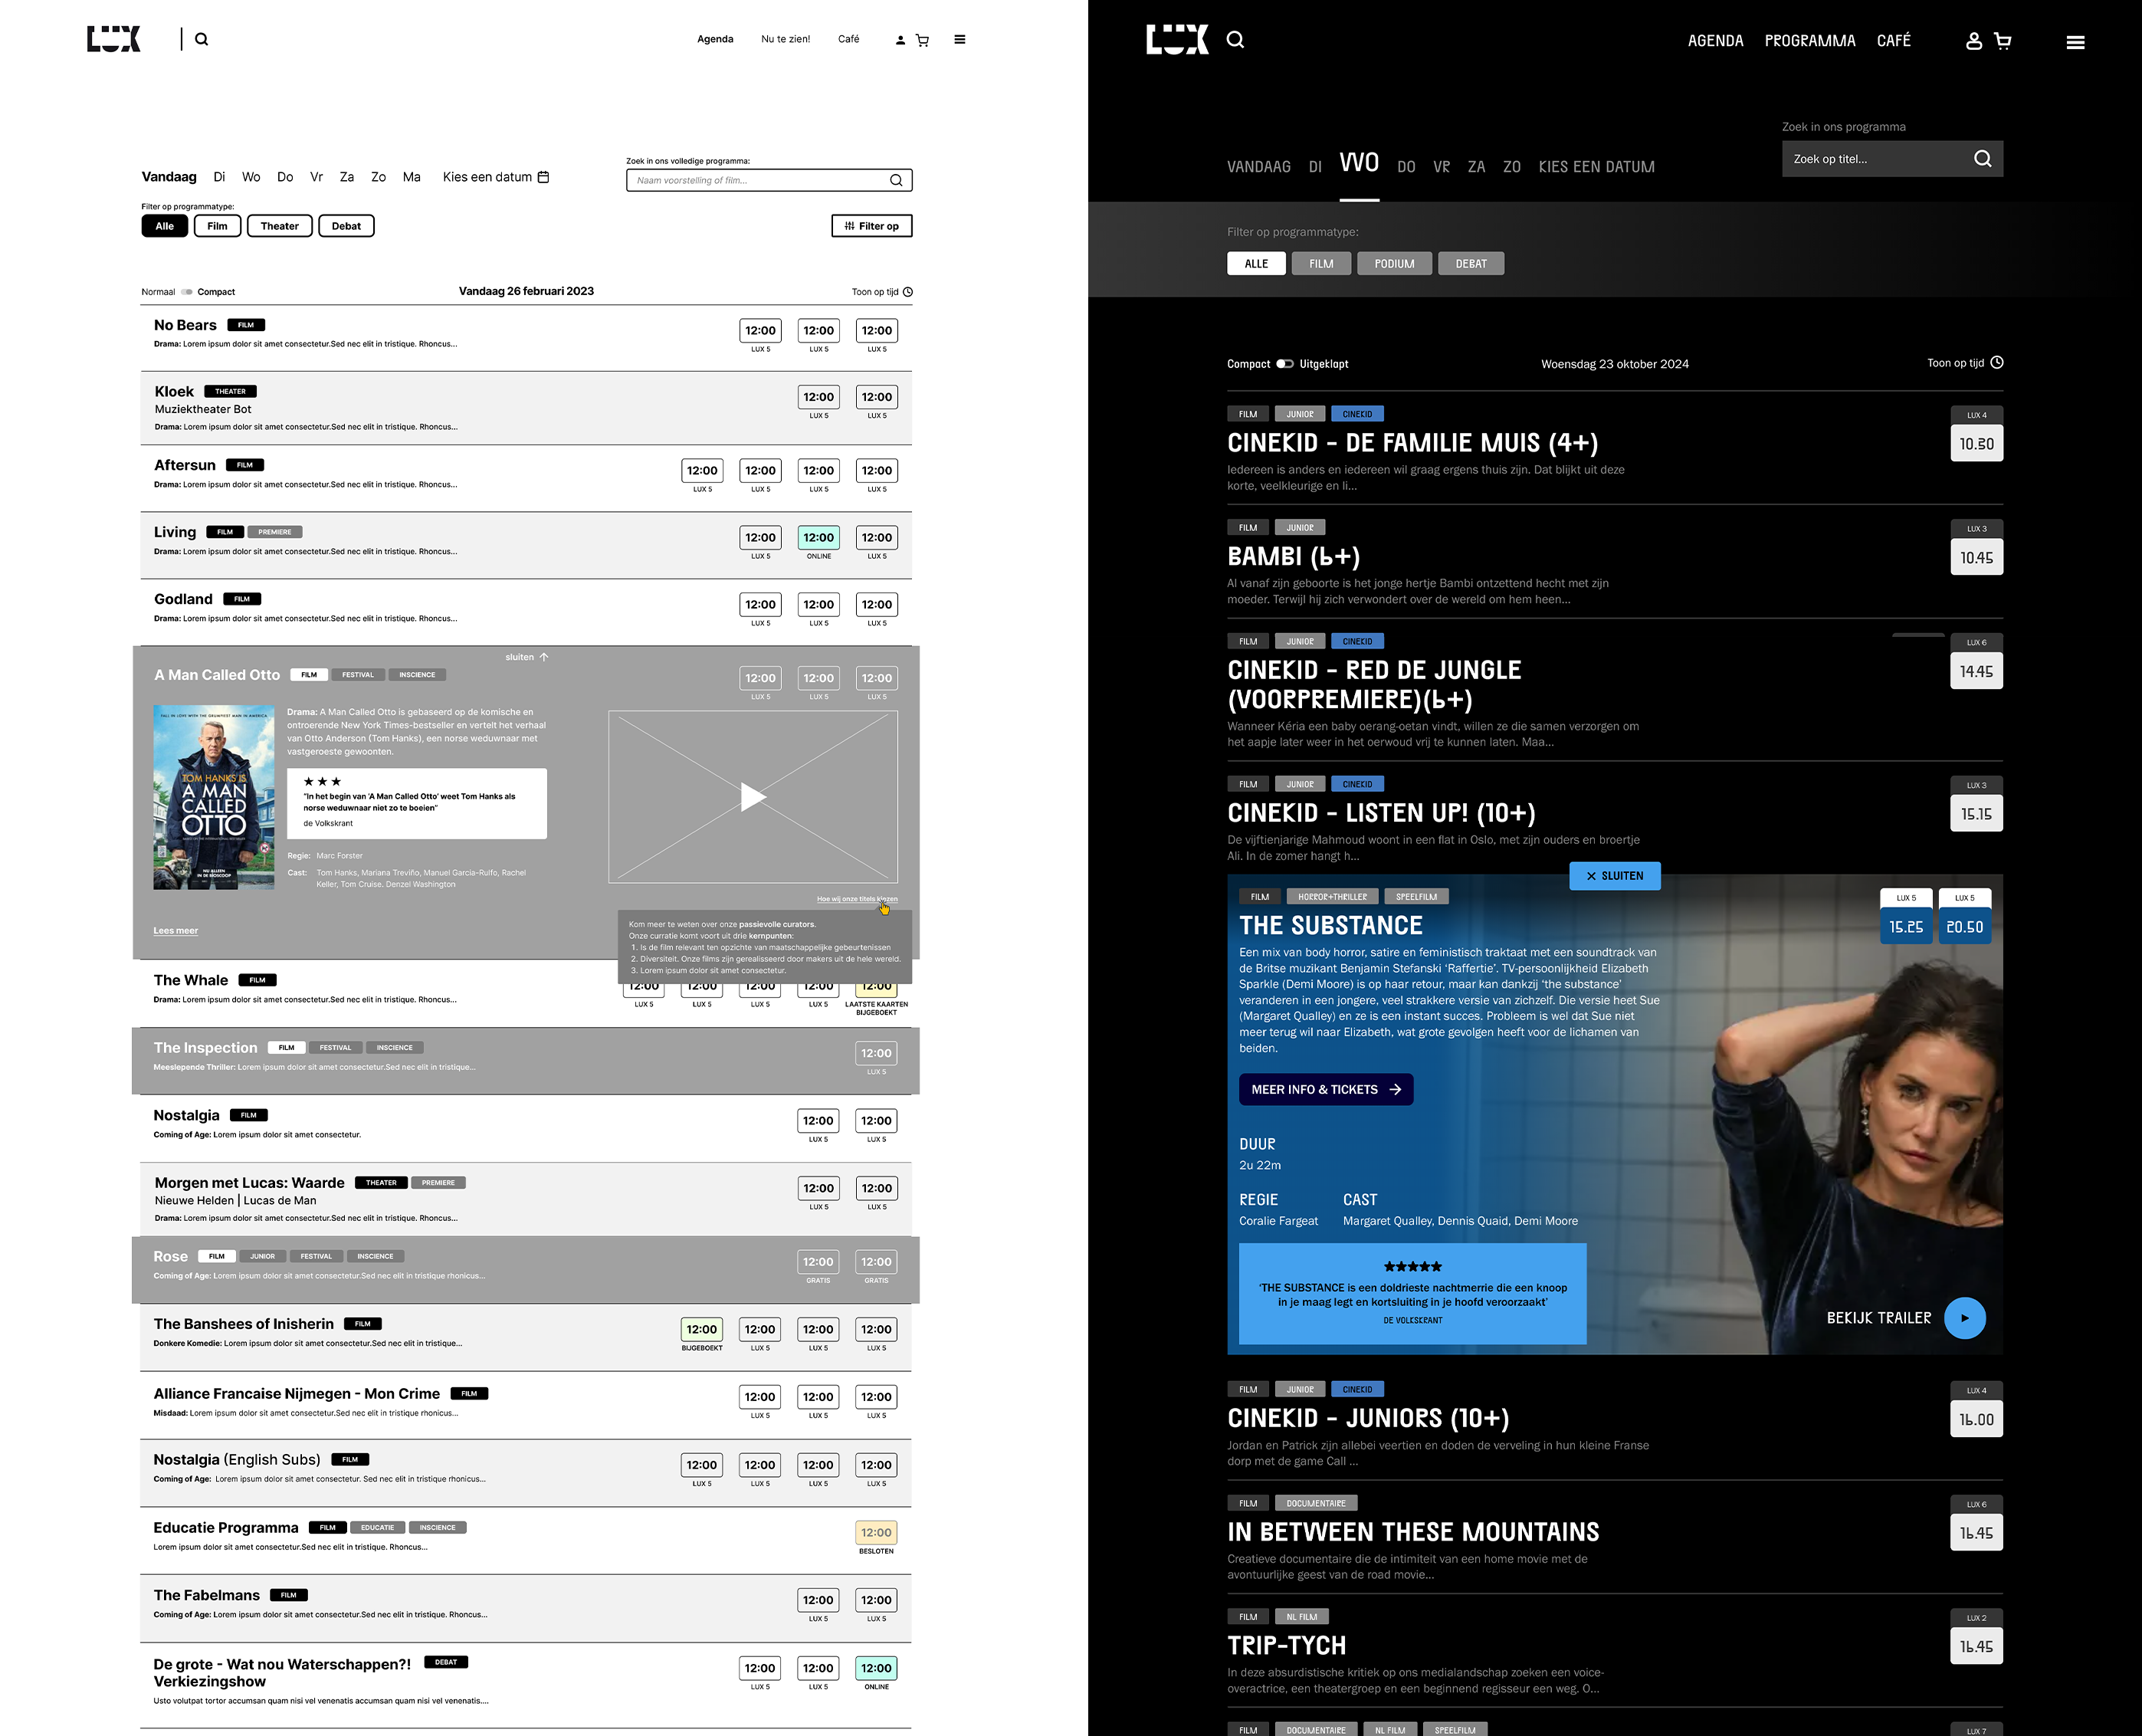Click the Trip-Tych title
This screenshot has height=1736, width=2142.
click(x=1287, y=1646)
